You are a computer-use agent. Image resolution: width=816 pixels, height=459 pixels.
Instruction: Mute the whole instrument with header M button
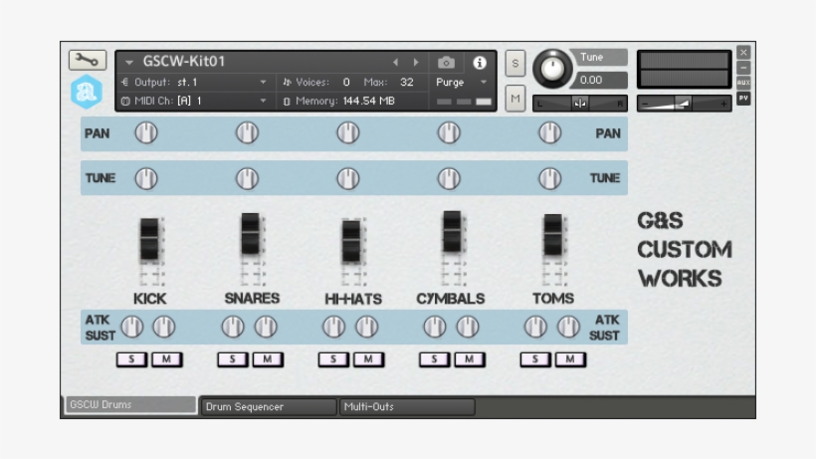[515, 99]
